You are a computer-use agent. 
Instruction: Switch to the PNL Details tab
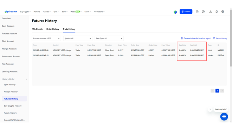[37, 29]
